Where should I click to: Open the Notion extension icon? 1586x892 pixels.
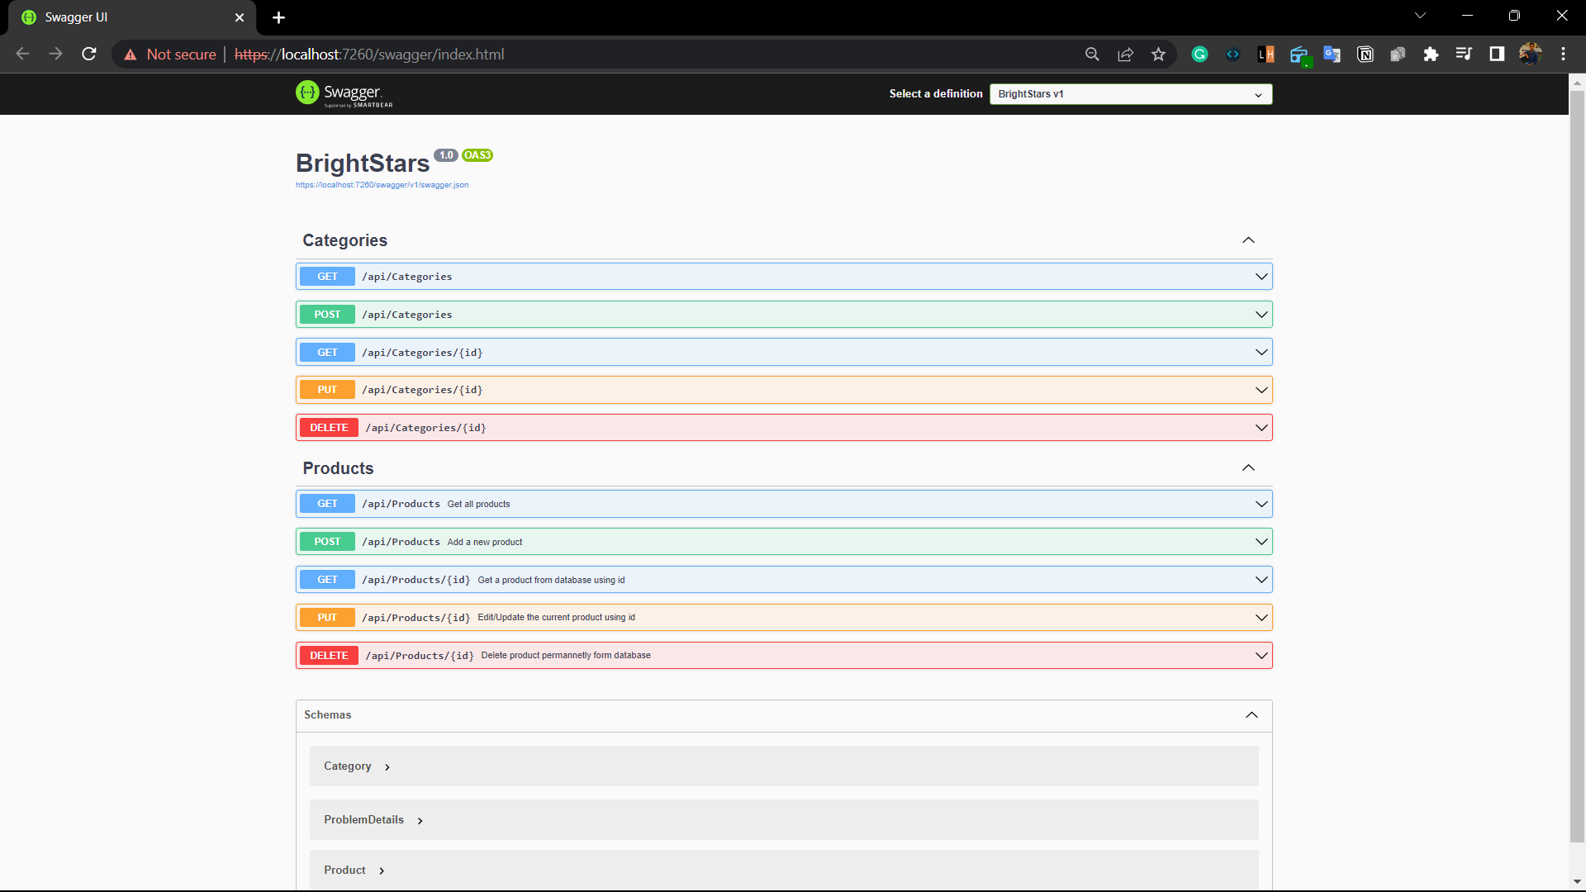1365,55
